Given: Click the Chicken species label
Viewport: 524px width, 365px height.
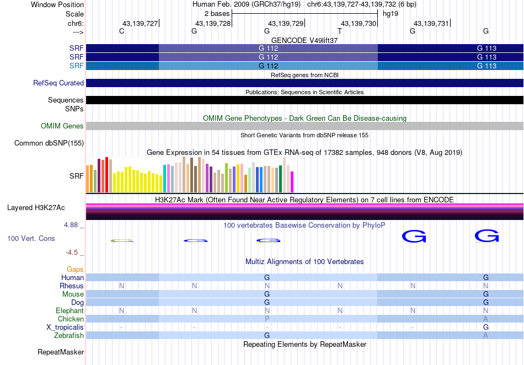Looking at the screenshot, I should coord(71,319).
